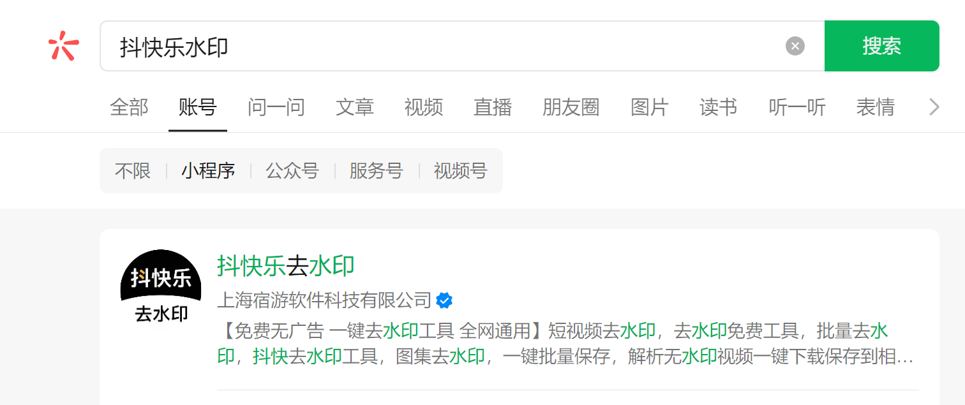Click the red WeChat Search logo icon
Viewport: 965px width, 405px height.
63,46
